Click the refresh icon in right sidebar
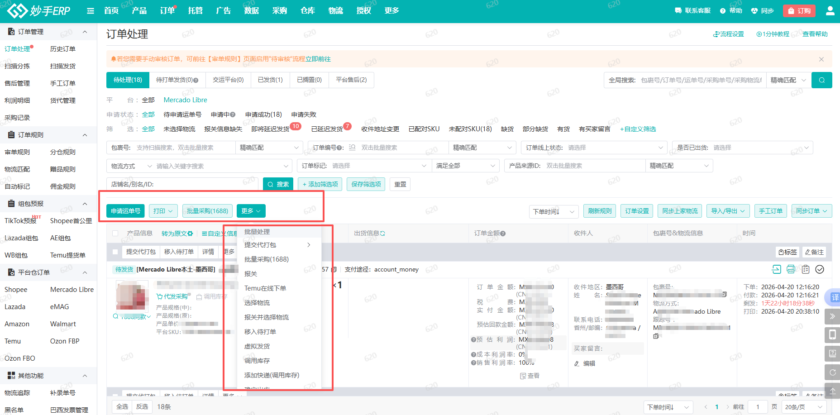 [832, 372]
